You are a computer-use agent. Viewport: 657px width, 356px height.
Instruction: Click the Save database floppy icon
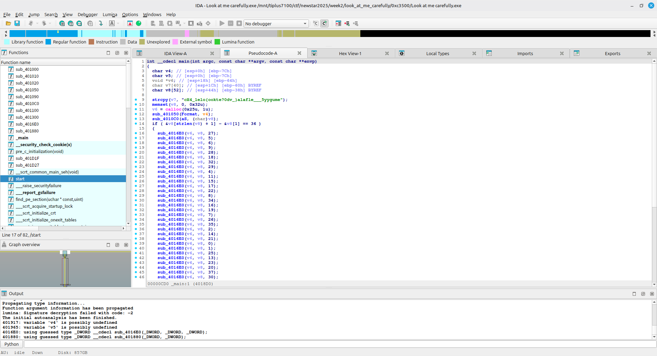coord(17,23)
